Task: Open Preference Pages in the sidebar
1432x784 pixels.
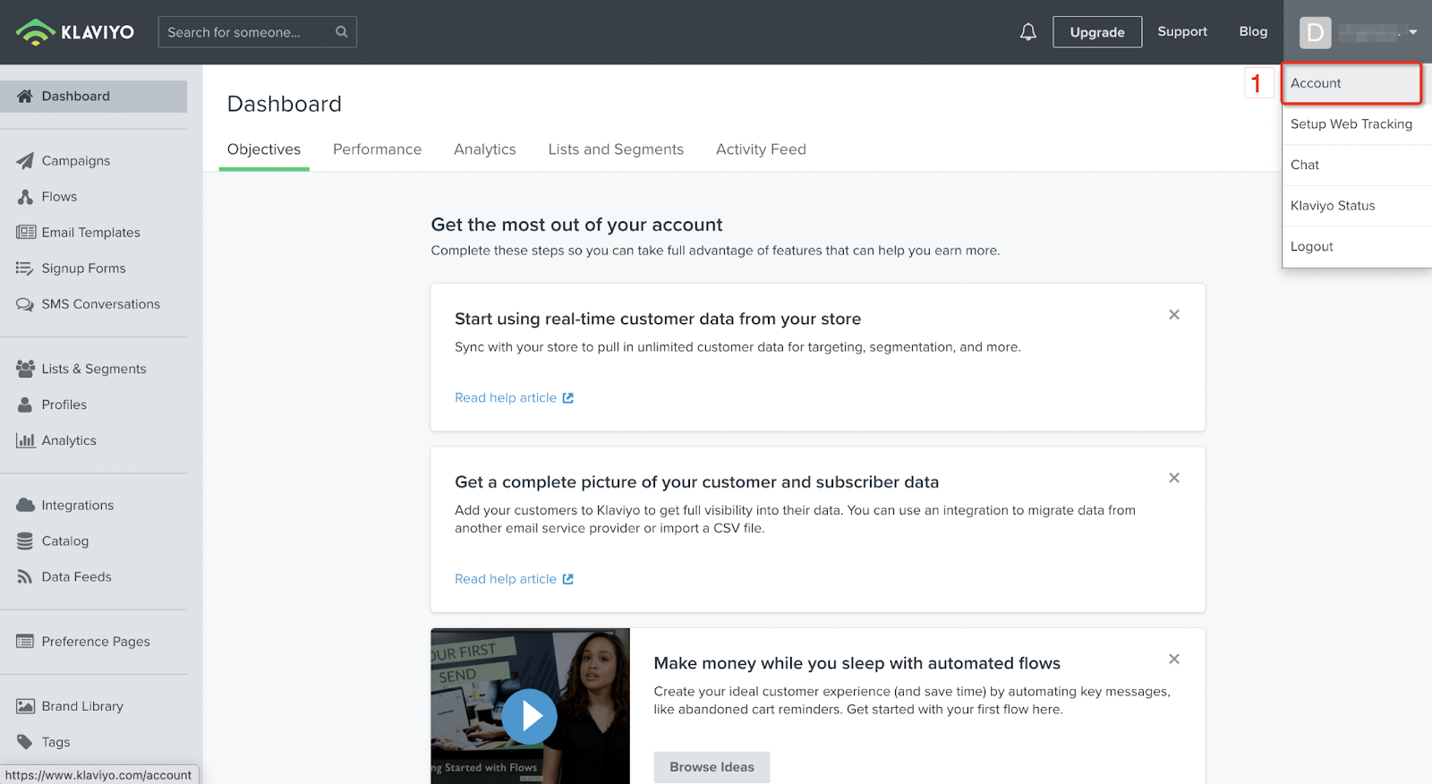Action: pos(96,642)
